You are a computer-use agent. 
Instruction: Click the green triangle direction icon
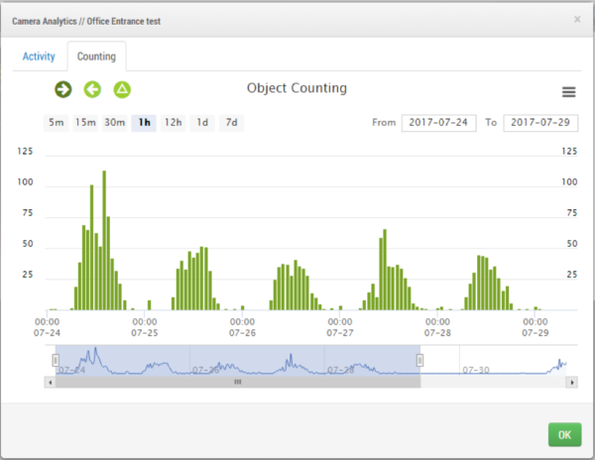coord(122,89)
